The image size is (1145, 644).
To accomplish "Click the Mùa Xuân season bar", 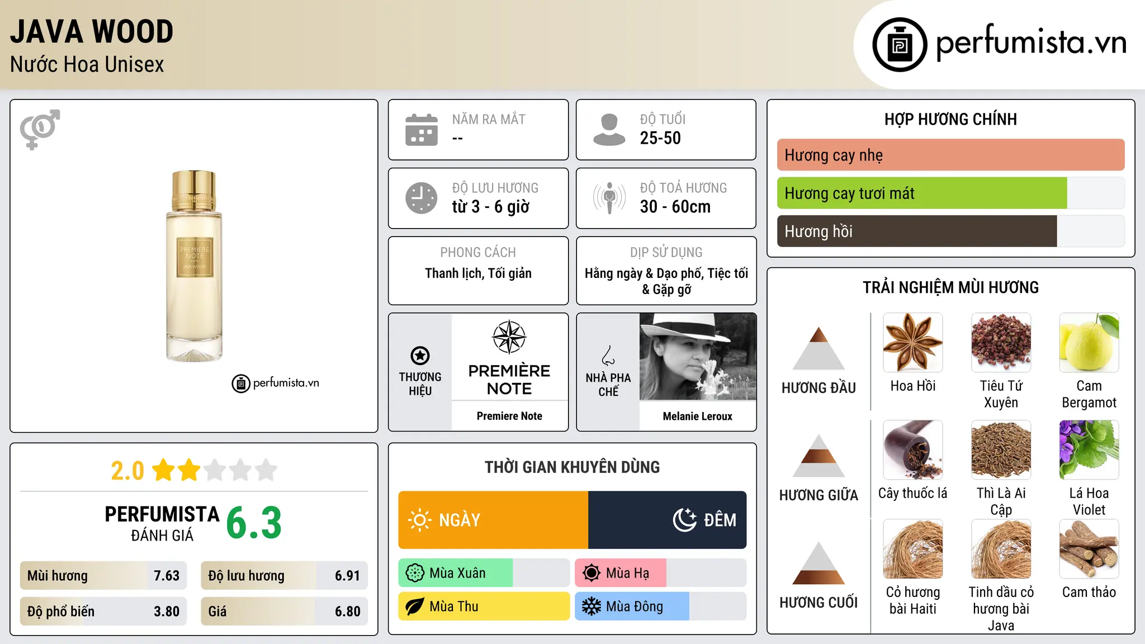I will tap(484, 573).
